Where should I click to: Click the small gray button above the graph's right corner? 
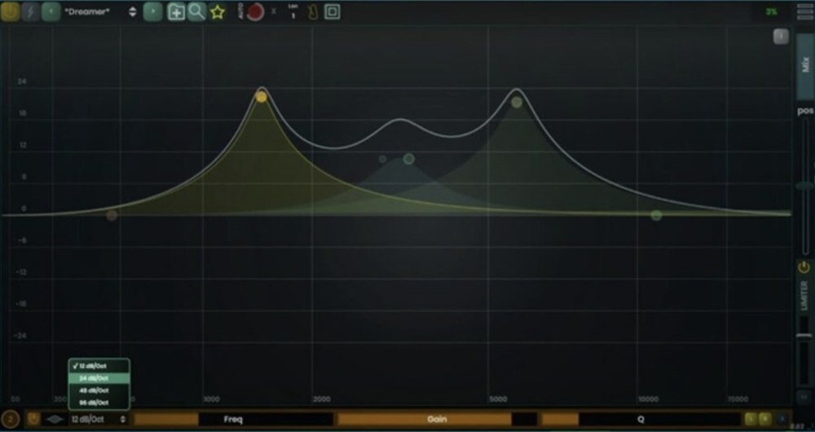781,37
